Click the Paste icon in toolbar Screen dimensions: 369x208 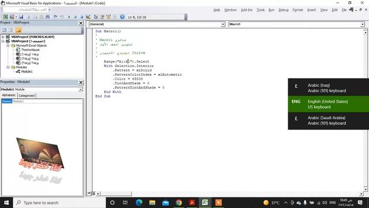tap(42, 17)
